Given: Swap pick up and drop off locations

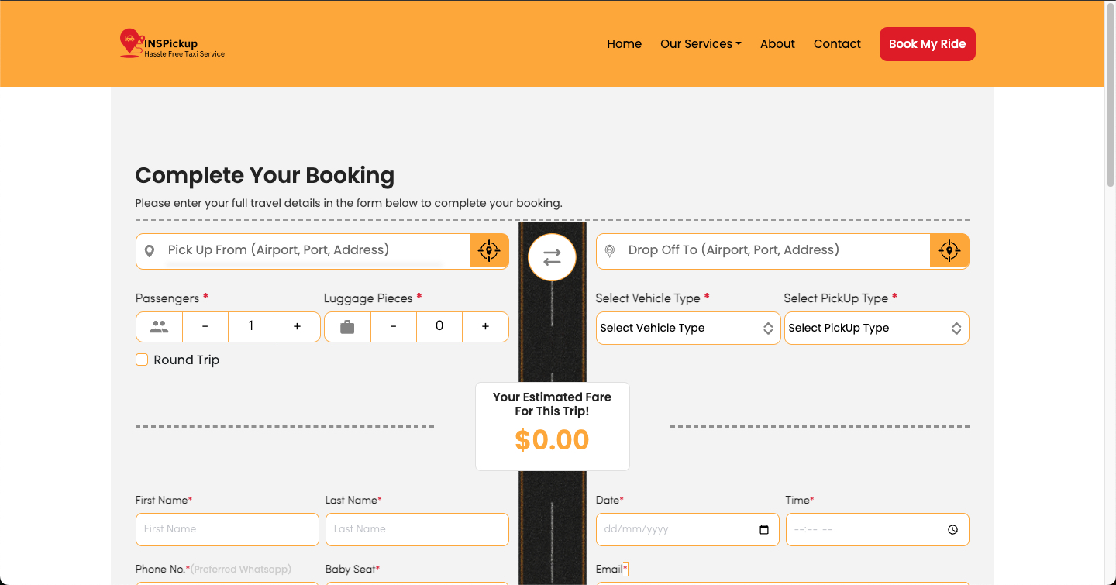Looking at the screenshot, I should tap(552, 257).
